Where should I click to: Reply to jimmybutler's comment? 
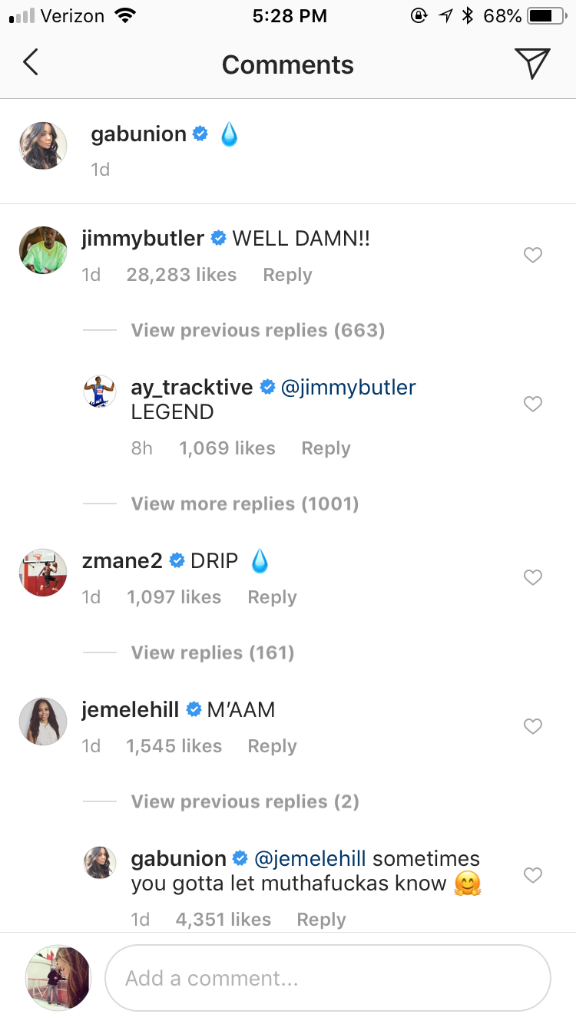[x=287, y=275]
